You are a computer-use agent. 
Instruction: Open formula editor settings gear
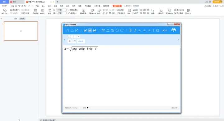157,30
